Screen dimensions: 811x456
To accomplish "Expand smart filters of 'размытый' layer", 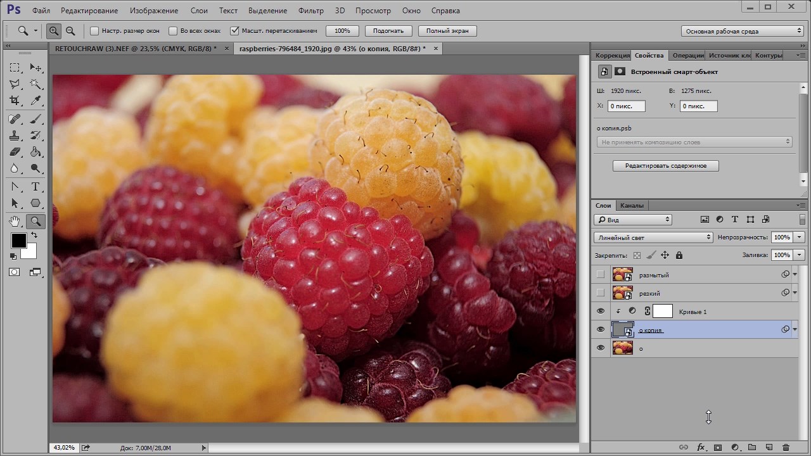I will (x=795, y=275).
